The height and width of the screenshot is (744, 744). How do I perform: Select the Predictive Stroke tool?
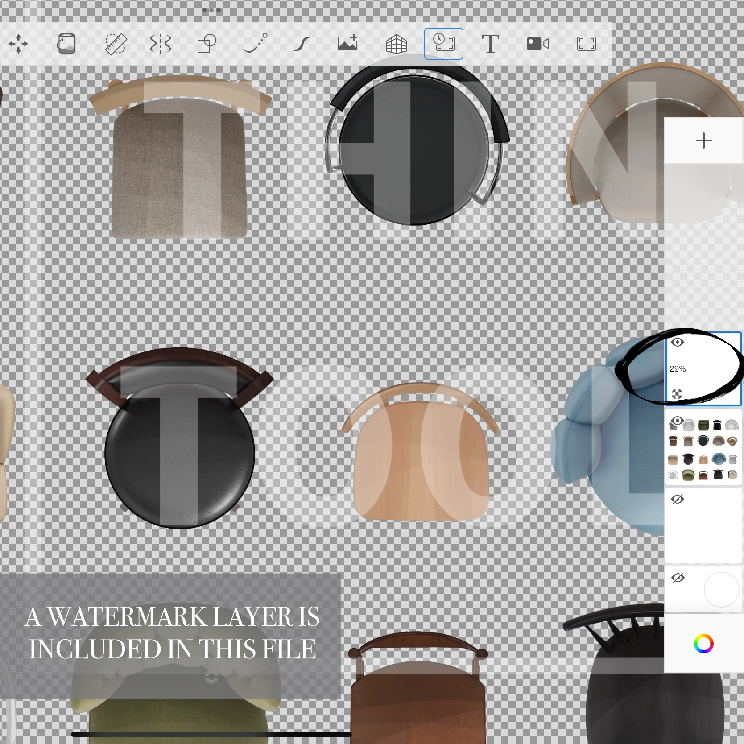pyautogui.click(x=256, y=43)
